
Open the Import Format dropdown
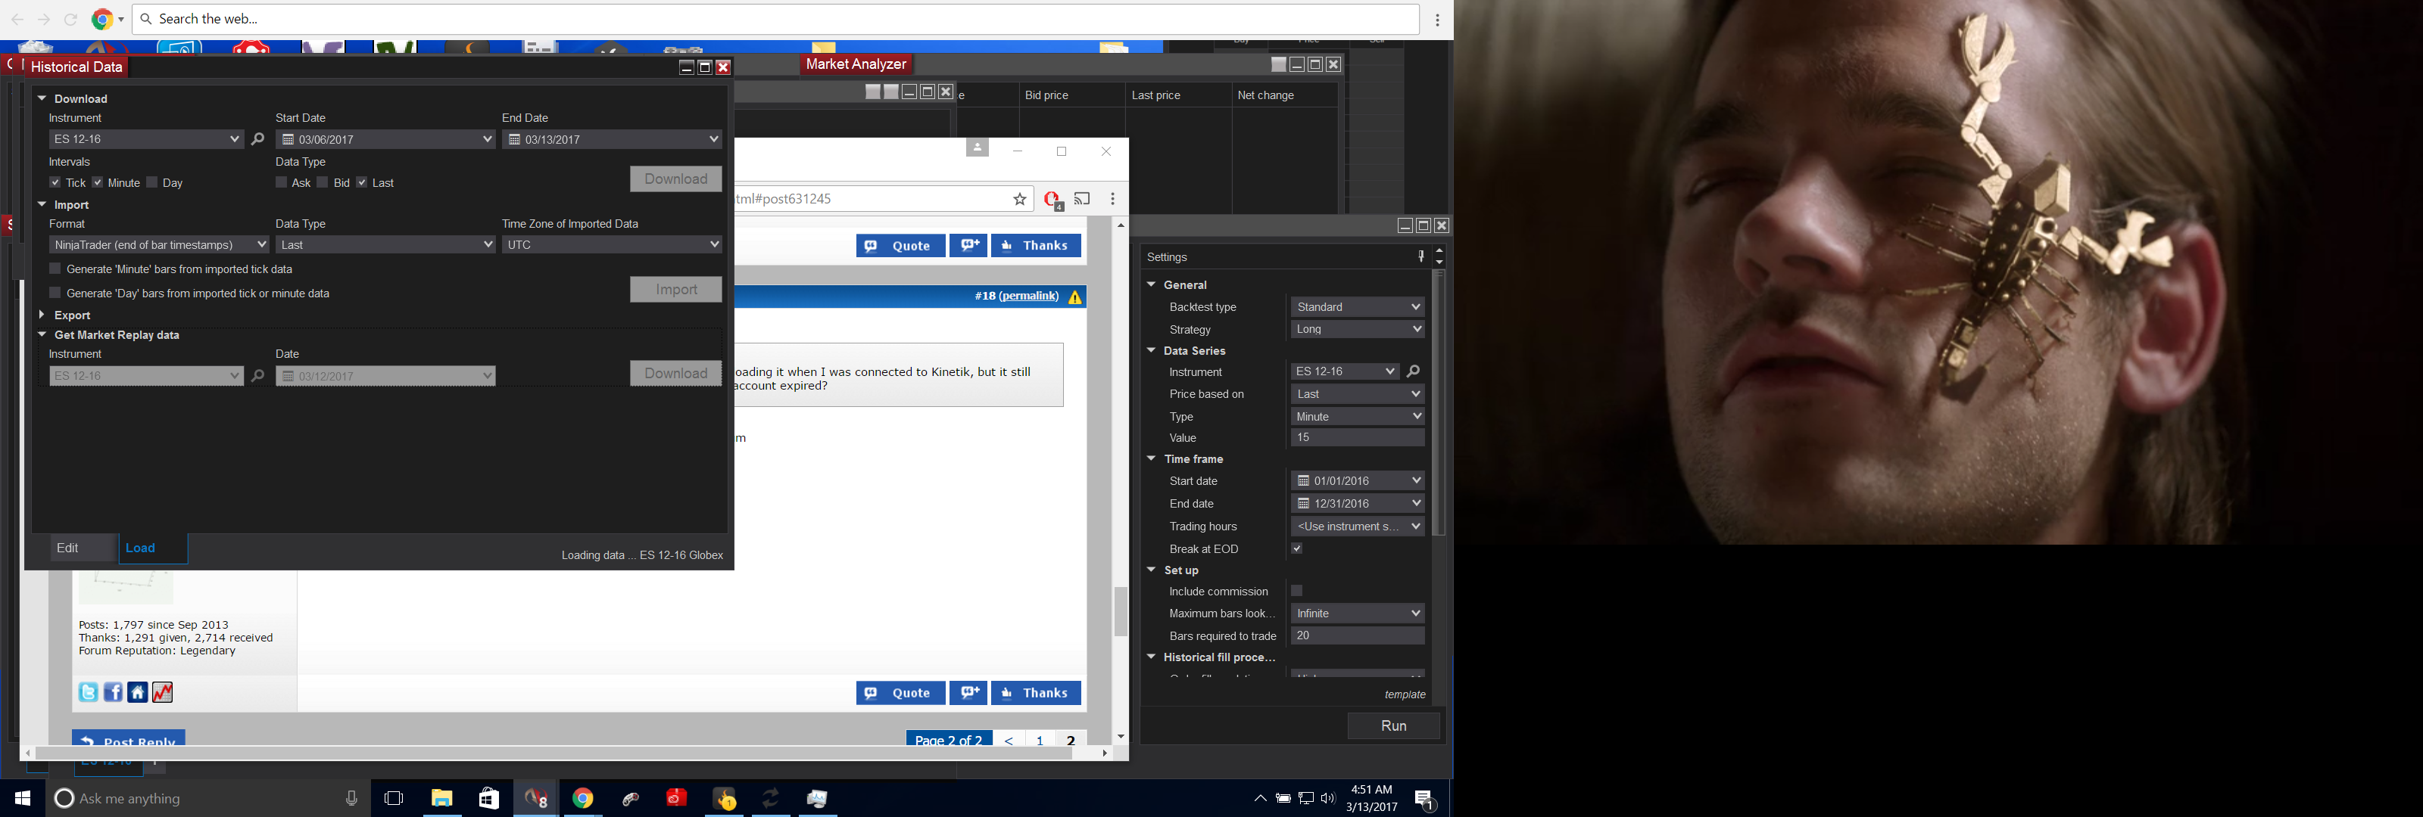click(159, 244)
